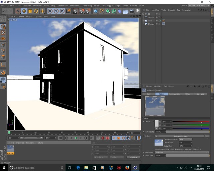
Task: Expand the 3D object tree node
Action: click(x=143, y=14)
